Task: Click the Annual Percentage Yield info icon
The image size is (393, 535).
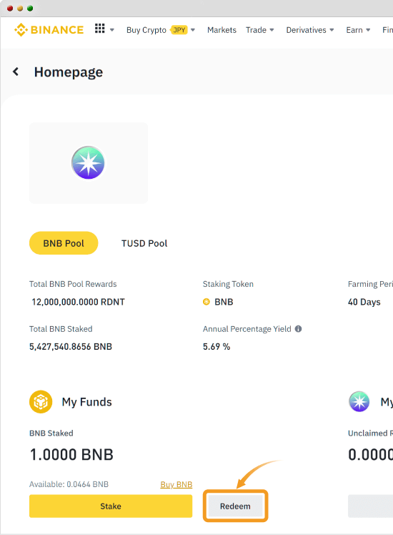Action: click(x=298, y=329)
